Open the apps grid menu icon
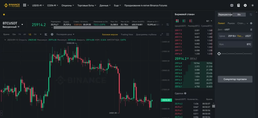258x118 pixels. click(24, 5)
